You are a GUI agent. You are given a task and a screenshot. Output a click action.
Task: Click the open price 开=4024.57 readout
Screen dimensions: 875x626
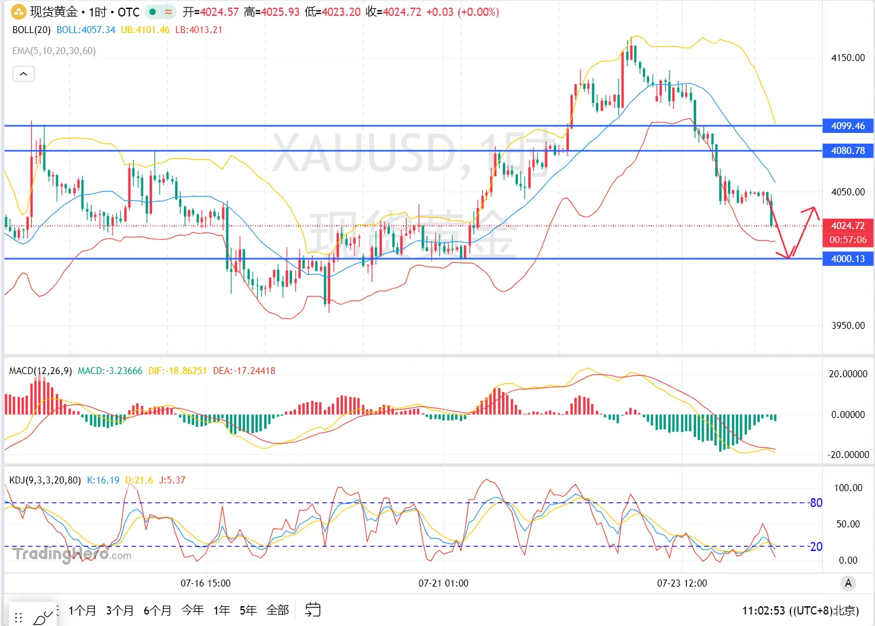click(211, 12)
